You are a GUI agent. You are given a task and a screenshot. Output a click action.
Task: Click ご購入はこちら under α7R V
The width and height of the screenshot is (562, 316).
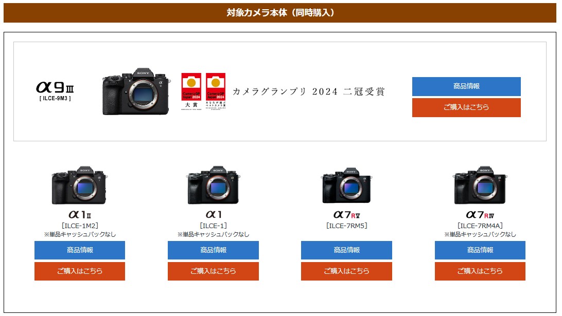[x=346, y=271]
